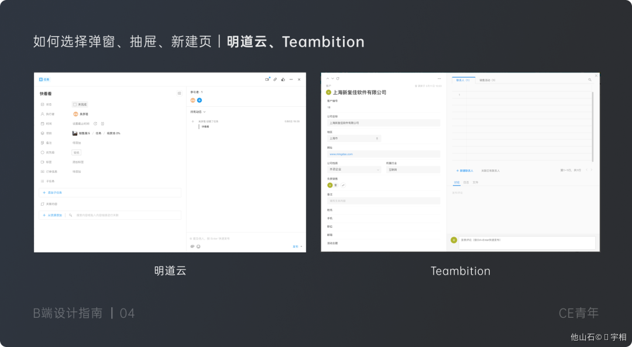Click the contacts table vertical scrollbar
Viewport: 632px width, 347px height.
point(592,127)
